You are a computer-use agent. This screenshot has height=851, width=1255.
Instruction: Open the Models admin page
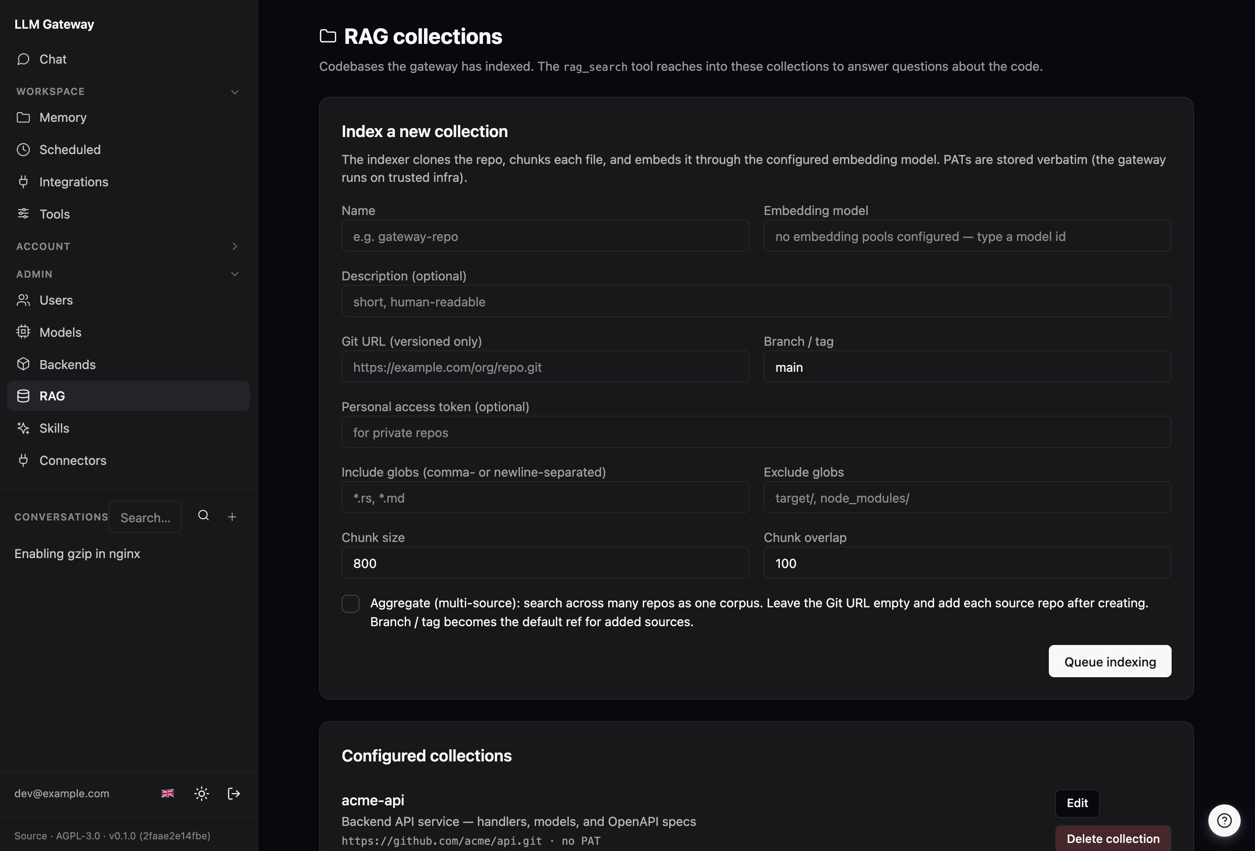tap(129, 332)
